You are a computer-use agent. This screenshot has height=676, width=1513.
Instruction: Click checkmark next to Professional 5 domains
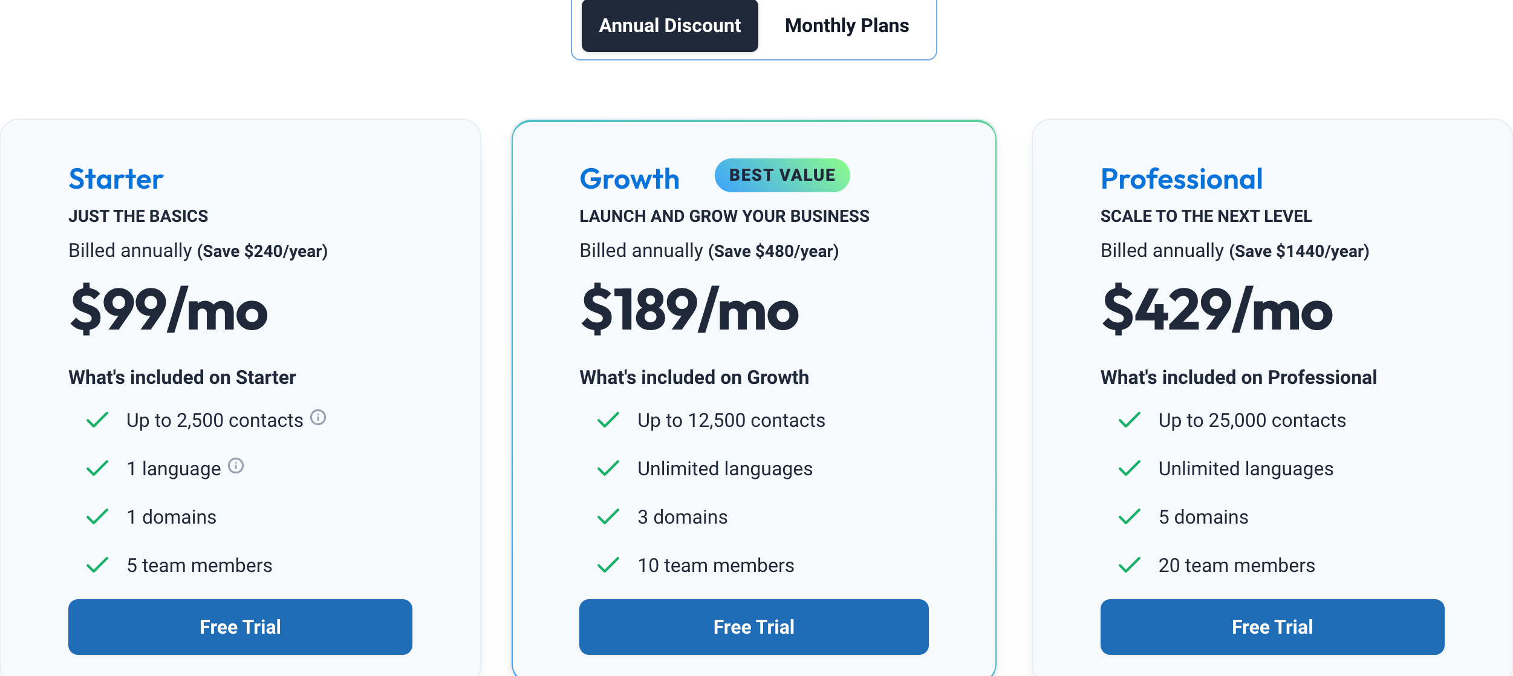(1130, 517)
